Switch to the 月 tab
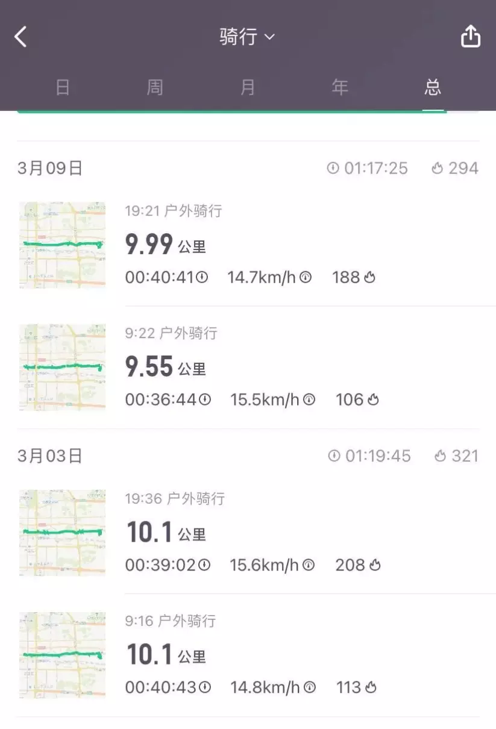This screenshot has height=729, width=496. [248, 88]
